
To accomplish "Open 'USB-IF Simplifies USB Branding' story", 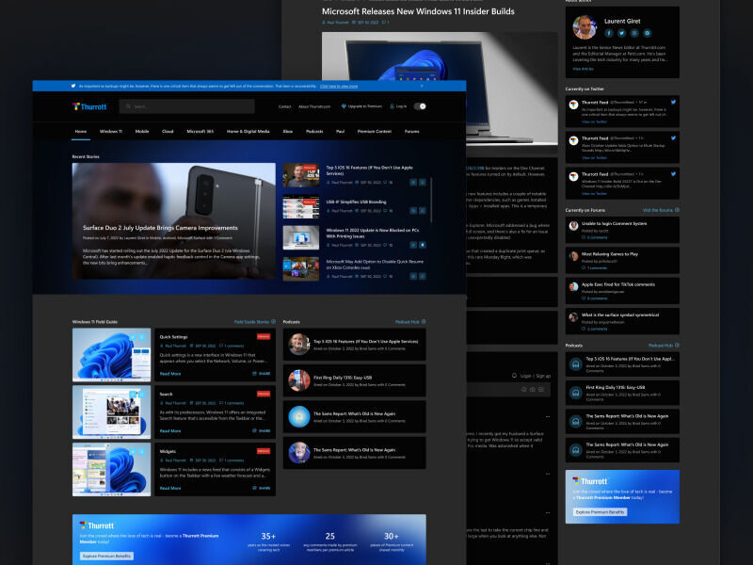I will click(357, 202).
